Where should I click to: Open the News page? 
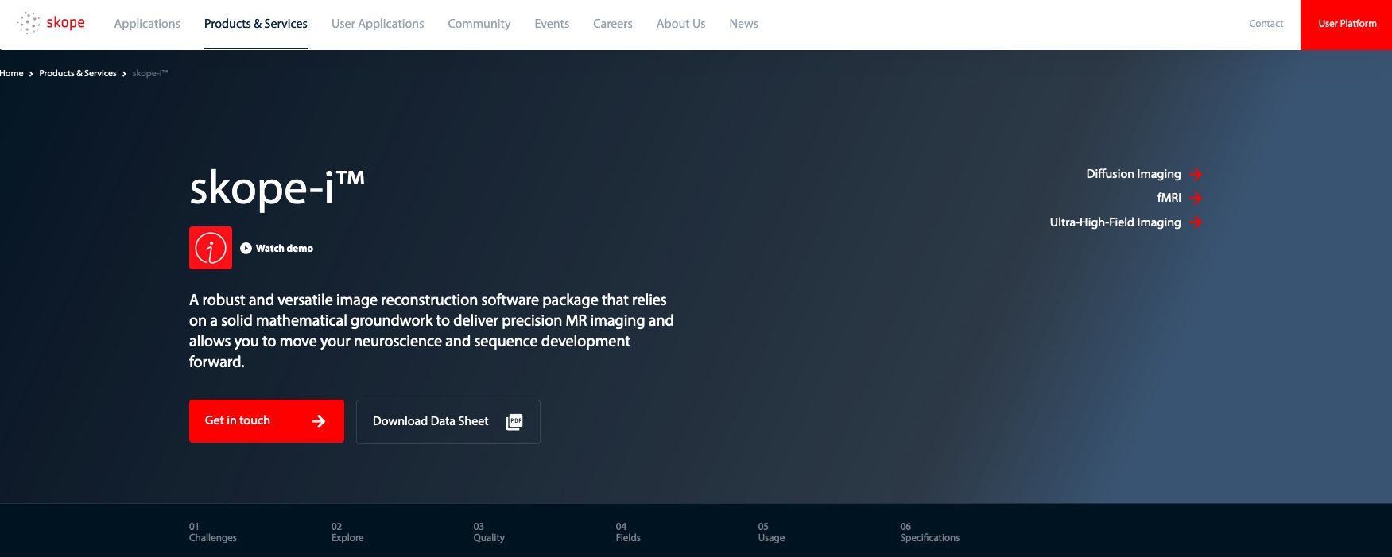tap(744, 24)
